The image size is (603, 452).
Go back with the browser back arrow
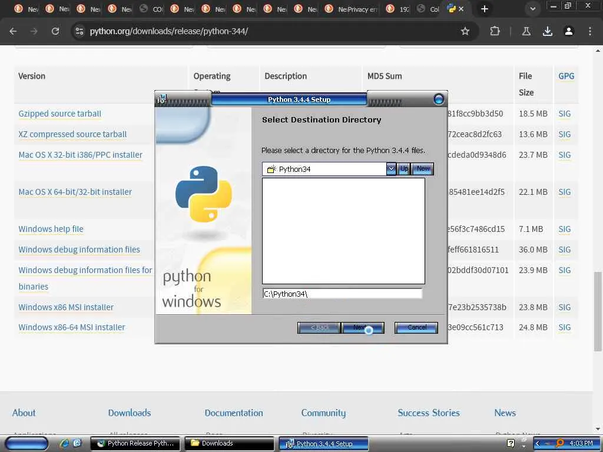click(x=13, y=31)
